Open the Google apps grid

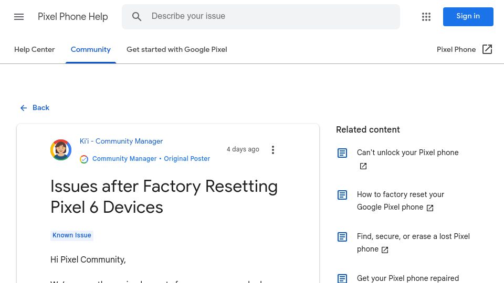point(426,17)
